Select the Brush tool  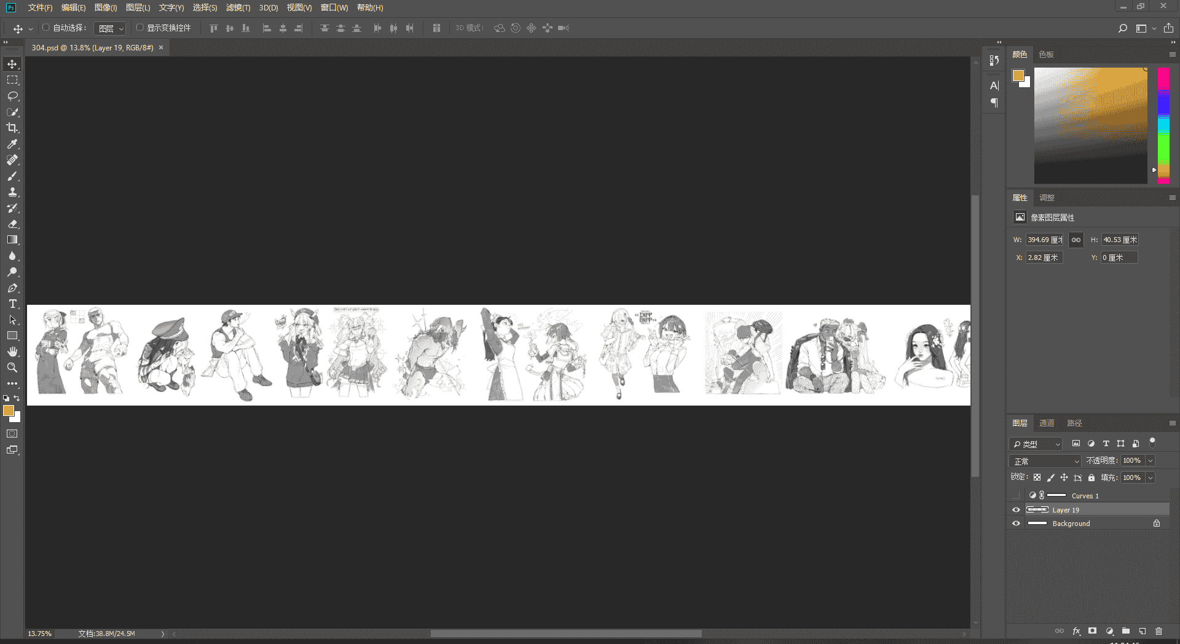pos(12,176)
